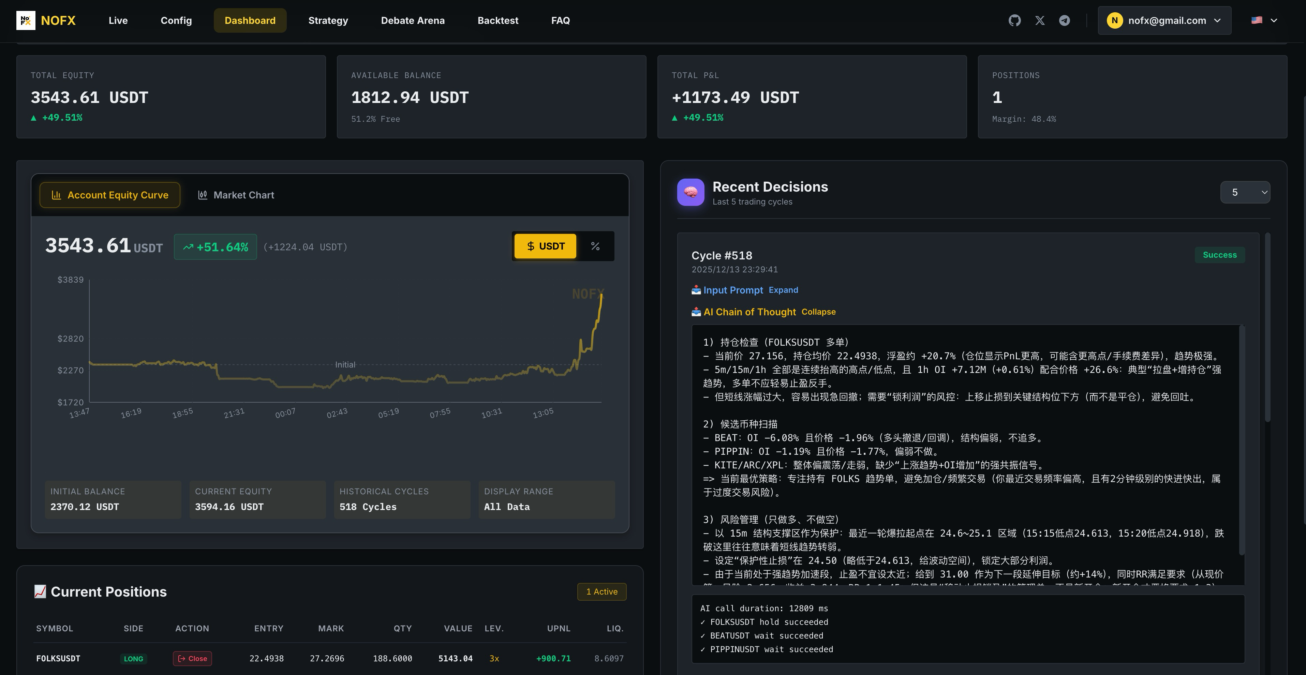Image resolution: width=1306 pixels, height=675 pixels.
Task: Open the NOFX GitHub page icon
Action: (1014, 20)
